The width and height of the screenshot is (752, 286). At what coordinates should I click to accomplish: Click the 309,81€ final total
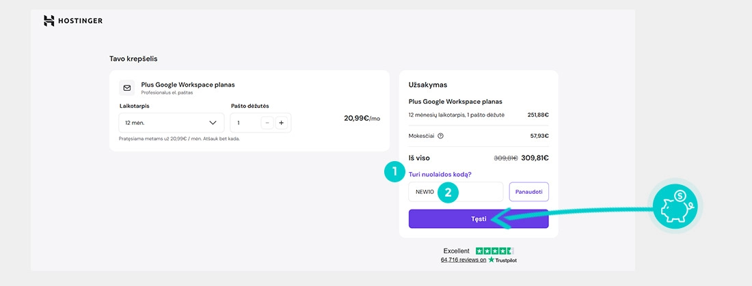[535, 158]
